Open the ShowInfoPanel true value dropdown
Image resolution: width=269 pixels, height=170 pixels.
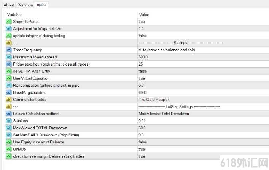pyautogui.click(x=203, y=22)
